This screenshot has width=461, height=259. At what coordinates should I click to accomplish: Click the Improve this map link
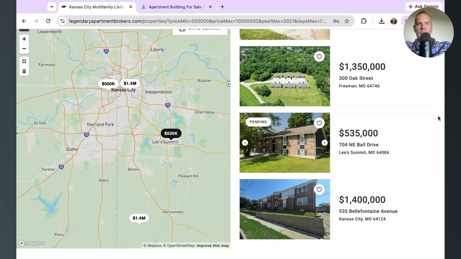pyautogui.click(x=212, y=246)
